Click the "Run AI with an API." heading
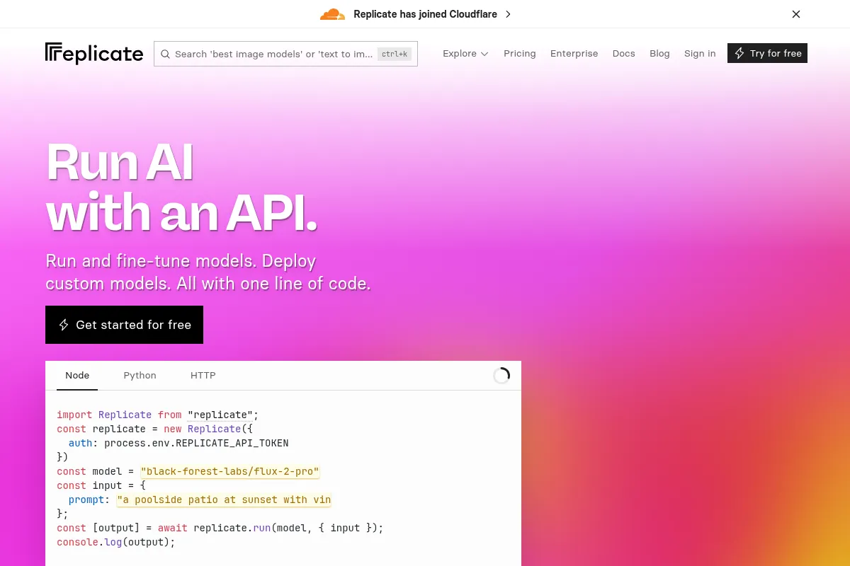The height and width of the screenshot is (566, 850). 181,187
